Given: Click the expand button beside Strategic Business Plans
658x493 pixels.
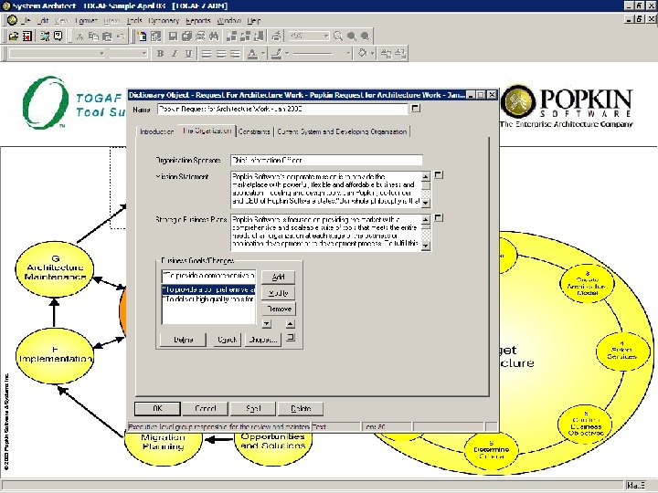Looking at the screenshot, I should click(x=438, y=218).
